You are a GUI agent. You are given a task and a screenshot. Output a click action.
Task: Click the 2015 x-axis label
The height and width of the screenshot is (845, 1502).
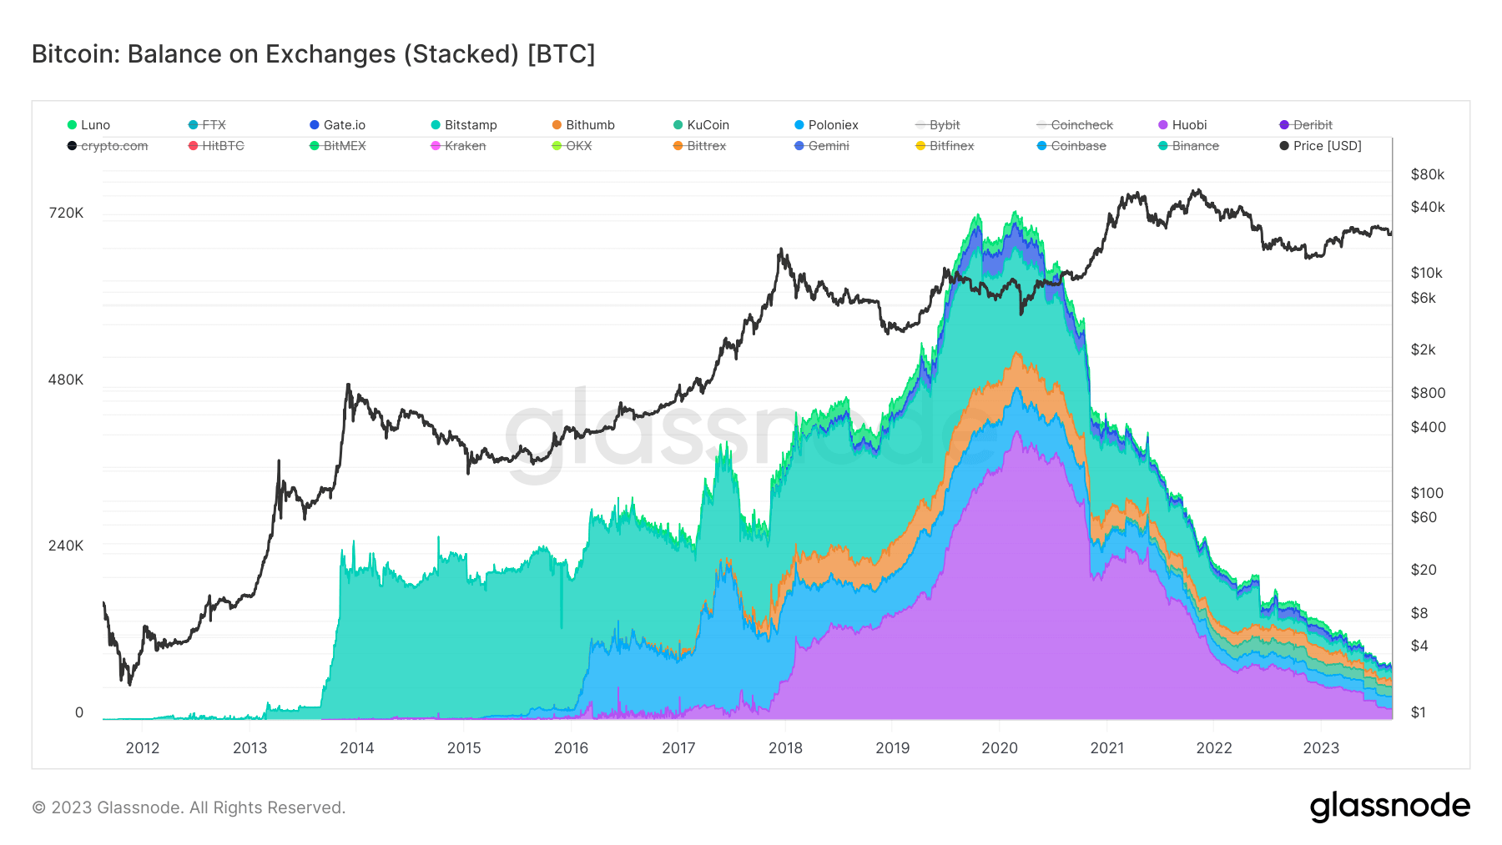[464, 748]
